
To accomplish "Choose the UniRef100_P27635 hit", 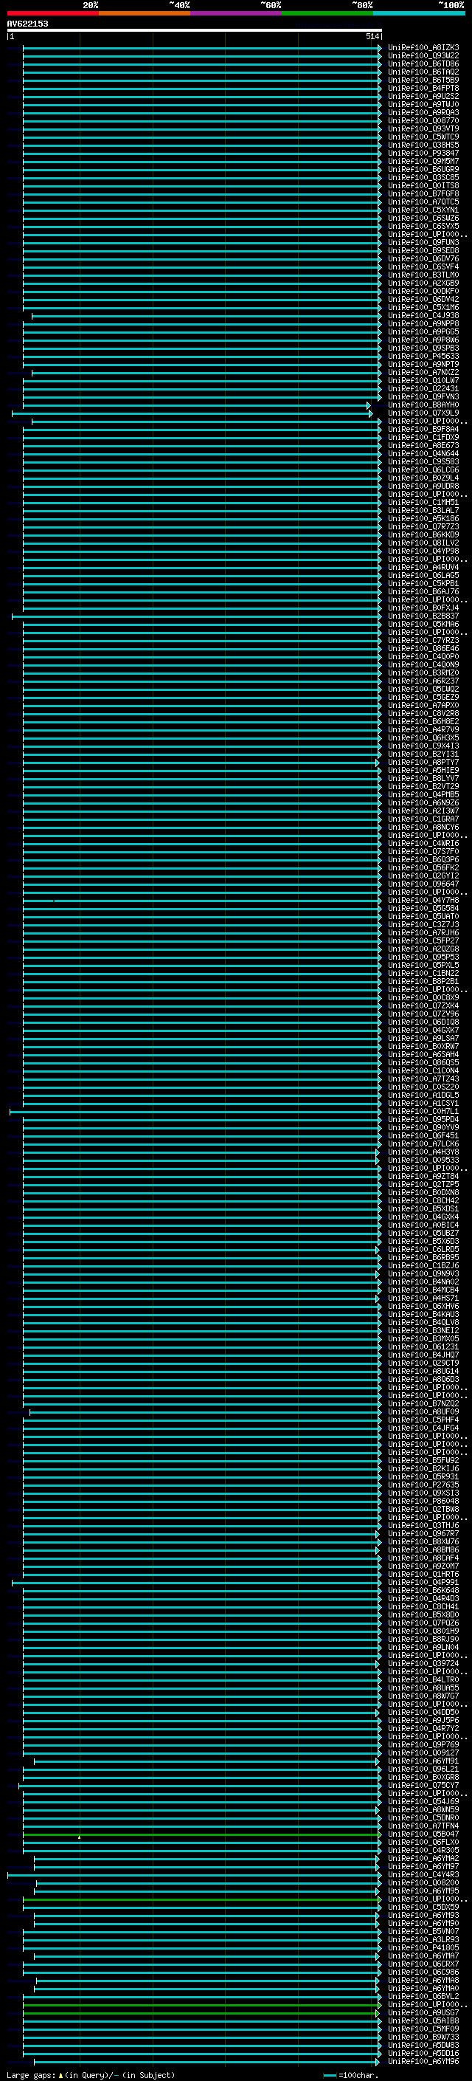I will 423,1485.
